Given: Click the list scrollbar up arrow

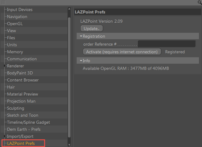Looking at the screenshot, I should [x=69, y=9].
